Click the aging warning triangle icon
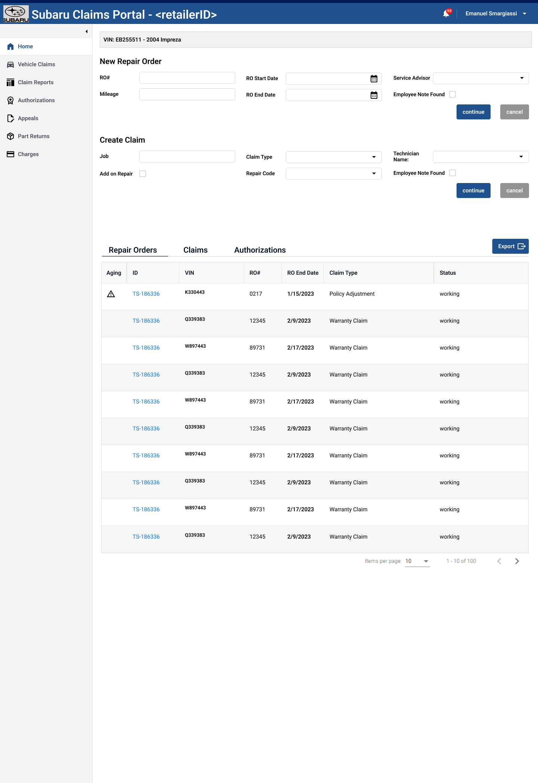This screenshot has width=538, height=783. coord(111,294)
